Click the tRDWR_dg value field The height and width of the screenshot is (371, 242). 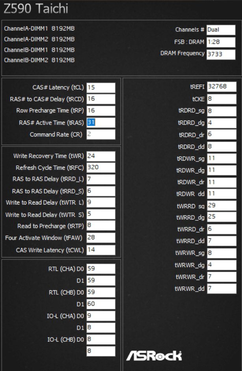point(222,170)
